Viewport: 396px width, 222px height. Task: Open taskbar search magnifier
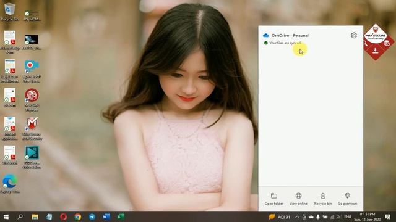[x=20, y=216]
